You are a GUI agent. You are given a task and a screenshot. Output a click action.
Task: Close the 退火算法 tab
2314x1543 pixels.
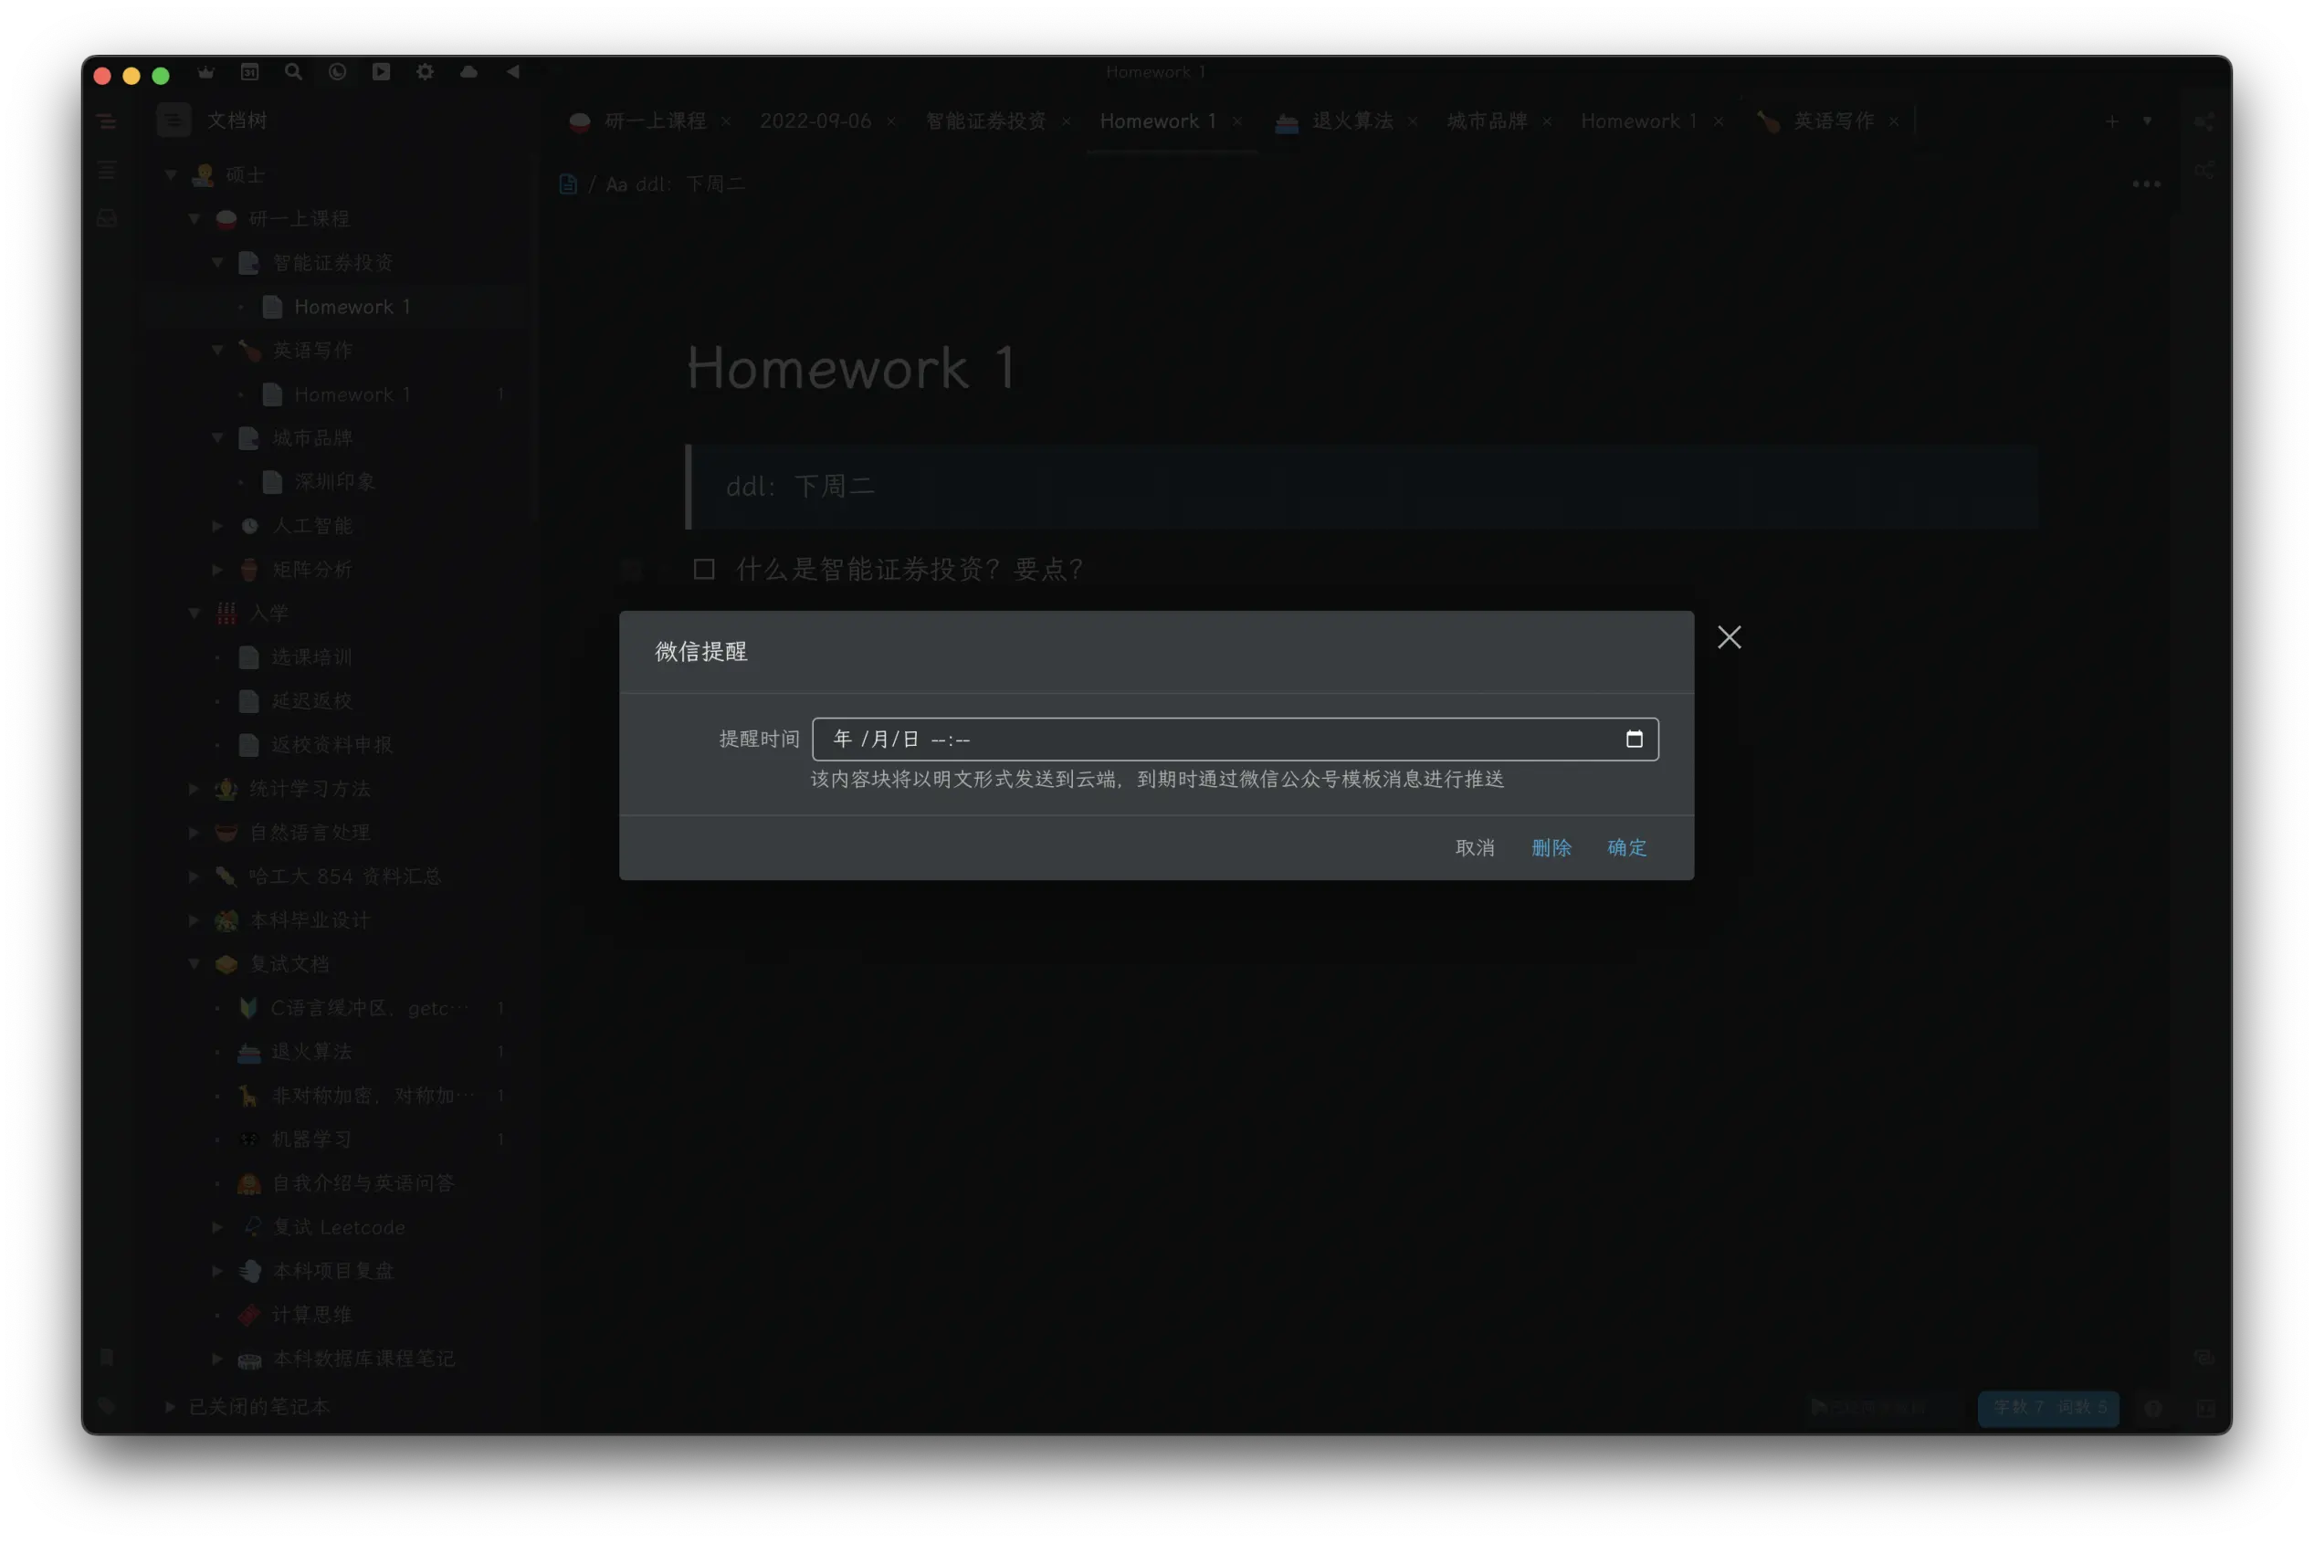point(1413,121)
